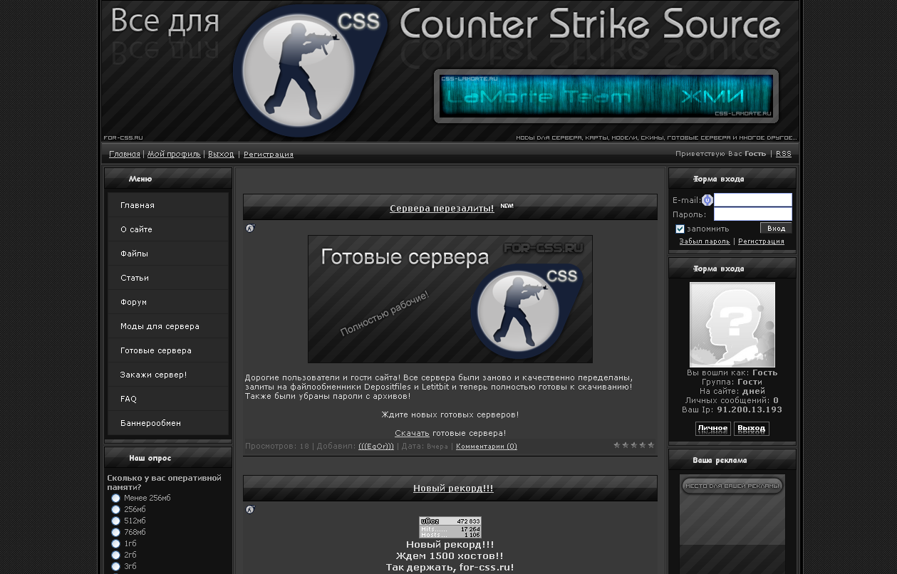The image size is (897, 574).
Task: Select '1гб' poll option
Action: point(115,543)
